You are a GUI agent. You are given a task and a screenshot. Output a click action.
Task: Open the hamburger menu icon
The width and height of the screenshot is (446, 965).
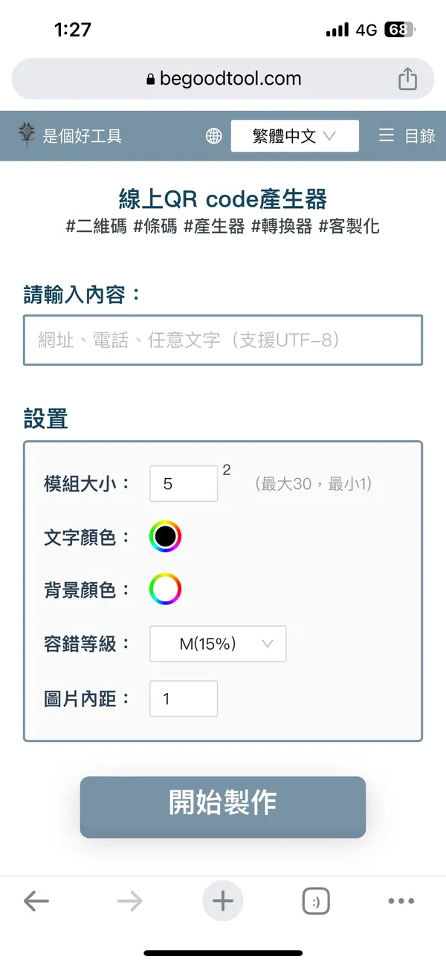[x=387, y=135]
